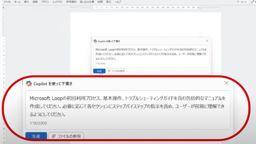Viewport: 256px width, 144px height.
Task: Click the Copilot logo in the small dialog
Action: click(95, 41)
